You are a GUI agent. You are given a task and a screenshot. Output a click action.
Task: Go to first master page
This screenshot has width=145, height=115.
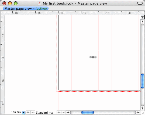28,113
